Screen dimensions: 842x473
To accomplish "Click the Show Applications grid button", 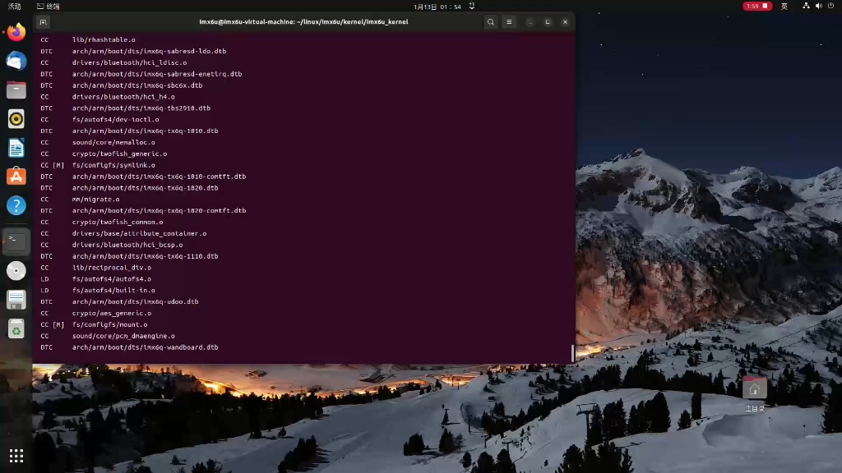I will tap(16, 455).
